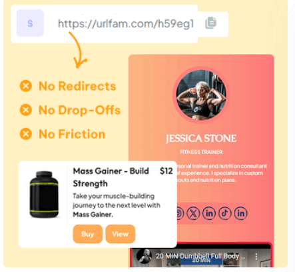Open the X (Twitter) social icon

point(193,213)
